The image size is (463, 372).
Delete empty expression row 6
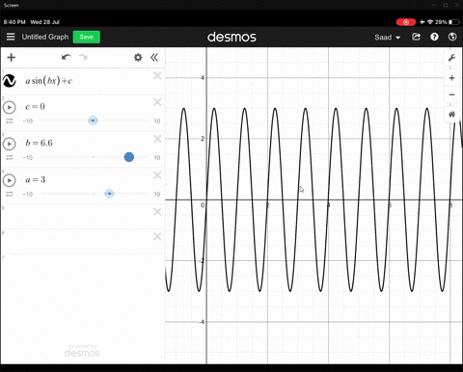[157, 237]
